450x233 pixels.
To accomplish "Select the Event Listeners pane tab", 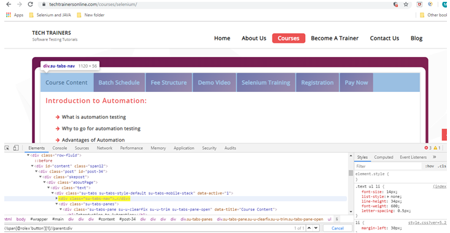I will (x=413, y=157).
